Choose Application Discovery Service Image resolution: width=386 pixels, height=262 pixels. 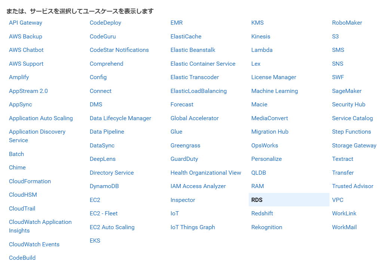pyautogui.click(x=37, y=136)
